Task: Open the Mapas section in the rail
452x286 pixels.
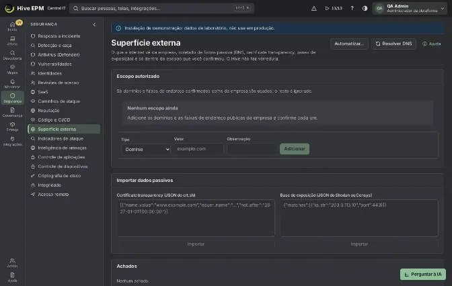Action: pos(12,69)
